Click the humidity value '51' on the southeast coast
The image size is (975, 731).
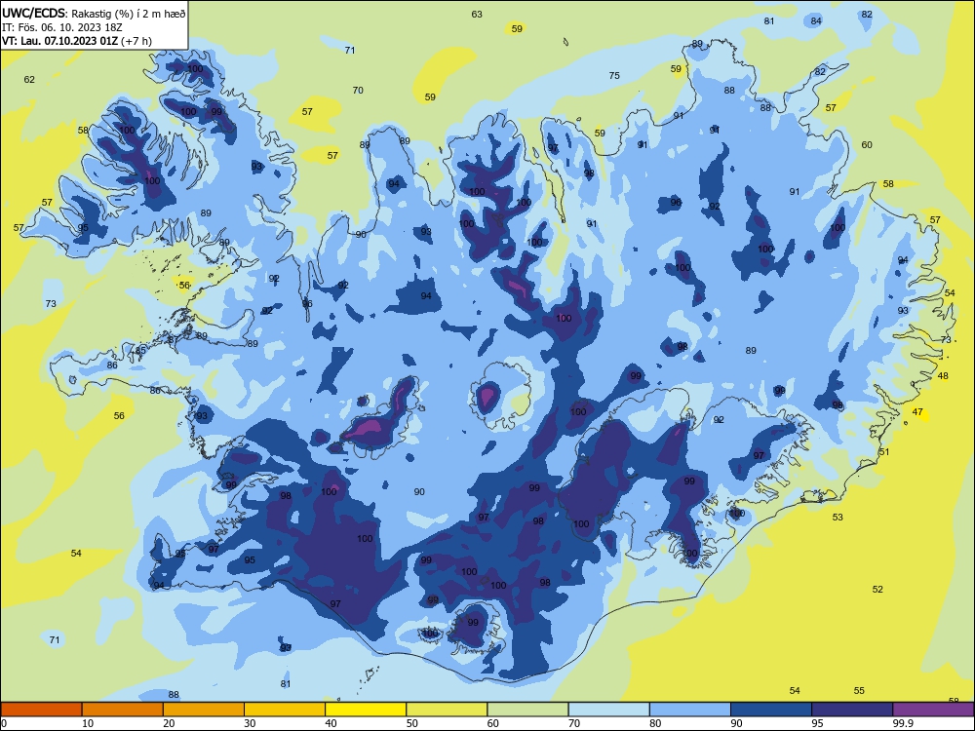[x=884, y=452]
